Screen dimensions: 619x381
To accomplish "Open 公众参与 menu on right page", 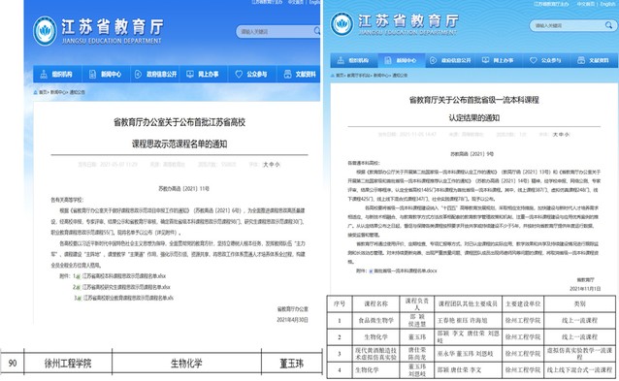I will pos(546,60).
